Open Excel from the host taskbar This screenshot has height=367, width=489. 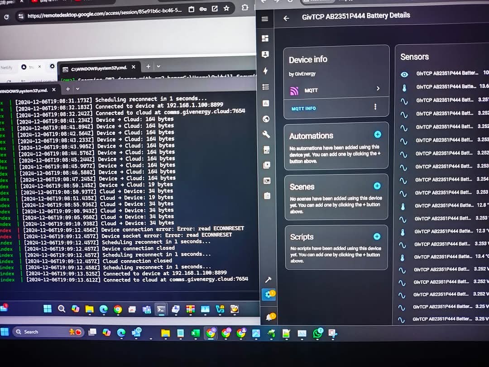[195, 334]
